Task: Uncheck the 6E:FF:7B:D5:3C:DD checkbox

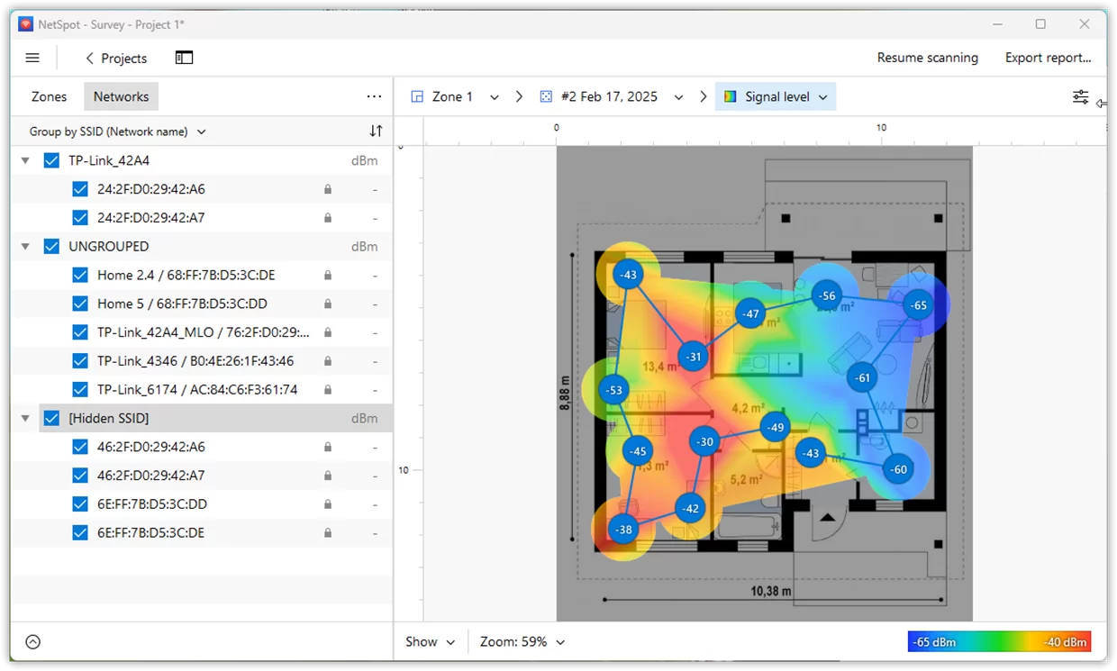Action: 80,504
